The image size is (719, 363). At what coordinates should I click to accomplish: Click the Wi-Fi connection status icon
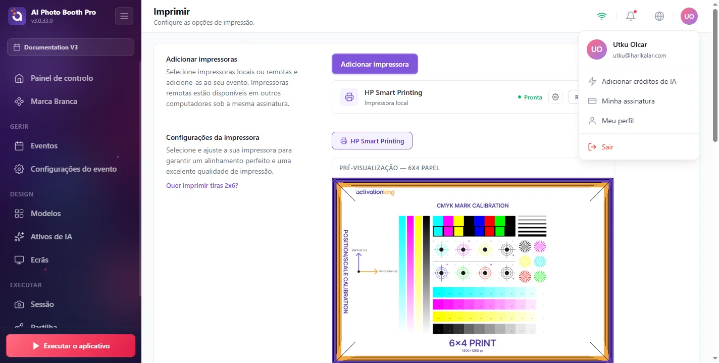pyautogui.click(x=601, y=16)
